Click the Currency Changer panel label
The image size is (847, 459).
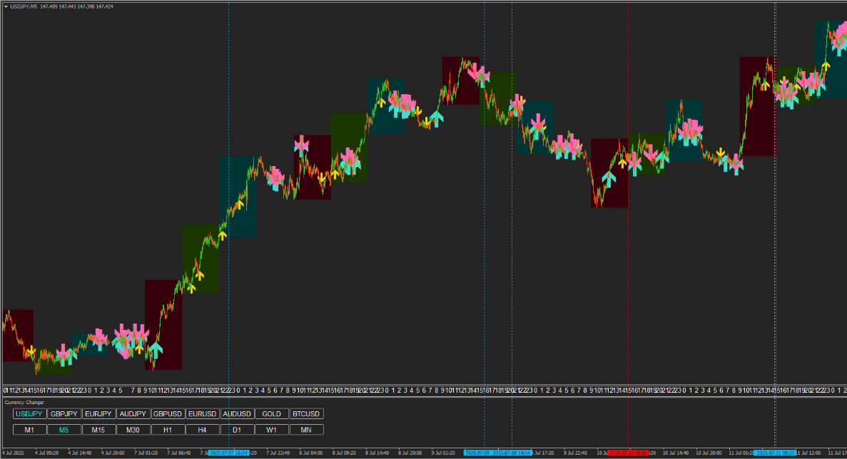(x=24, y=403)
